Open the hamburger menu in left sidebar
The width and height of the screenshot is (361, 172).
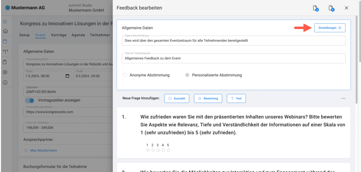[5, 22]
